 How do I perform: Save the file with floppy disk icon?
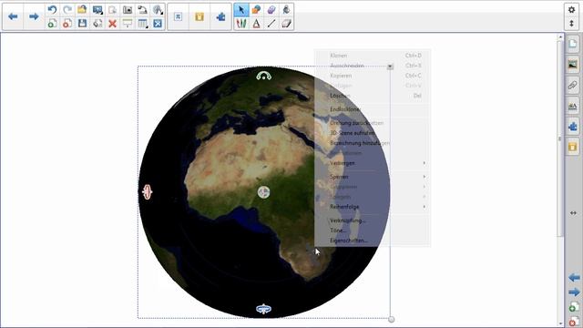coord(82,24)
